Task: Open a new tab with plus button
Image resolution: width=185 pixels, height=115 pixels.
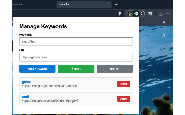Action: 116,5
